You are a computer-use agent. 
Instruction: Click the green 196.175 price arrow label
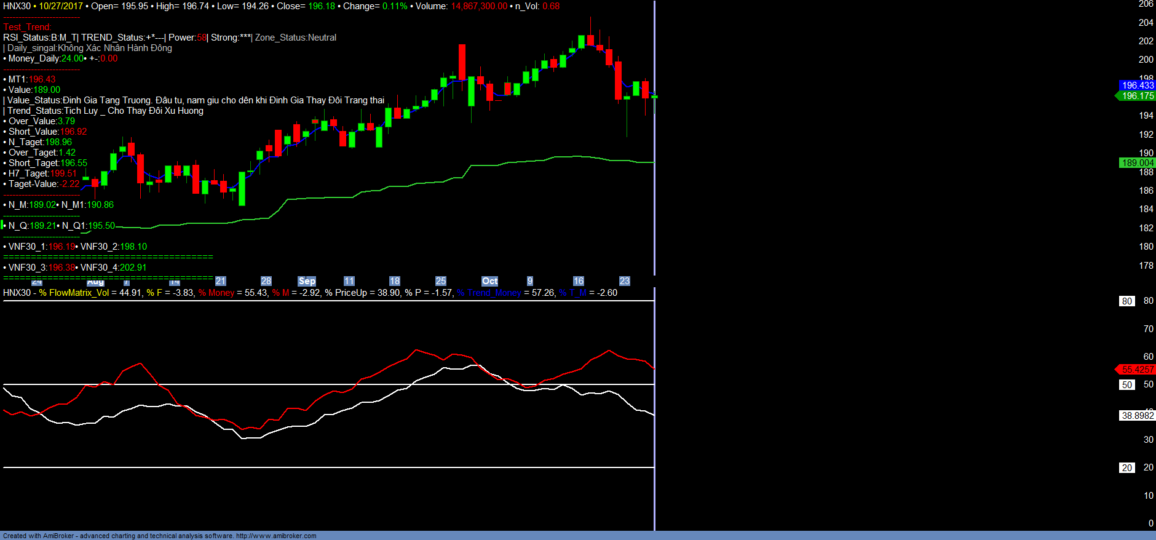coord(1137,96)
